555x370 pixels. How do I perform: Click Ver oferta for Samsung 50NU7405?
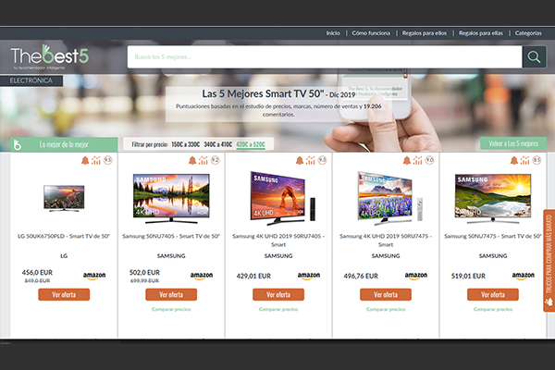172,294
